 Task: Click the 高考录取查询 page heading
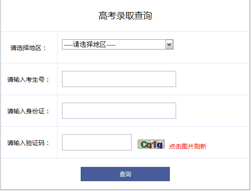point(125,16)
